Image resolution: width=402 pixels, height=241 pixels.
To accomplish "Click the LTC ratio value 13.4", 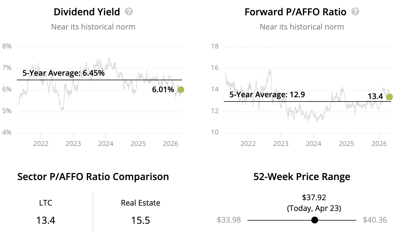I will (45, 220).
